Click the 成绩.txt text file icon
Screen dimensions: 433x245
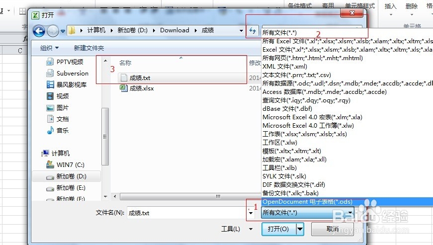[x=124, y=78]
